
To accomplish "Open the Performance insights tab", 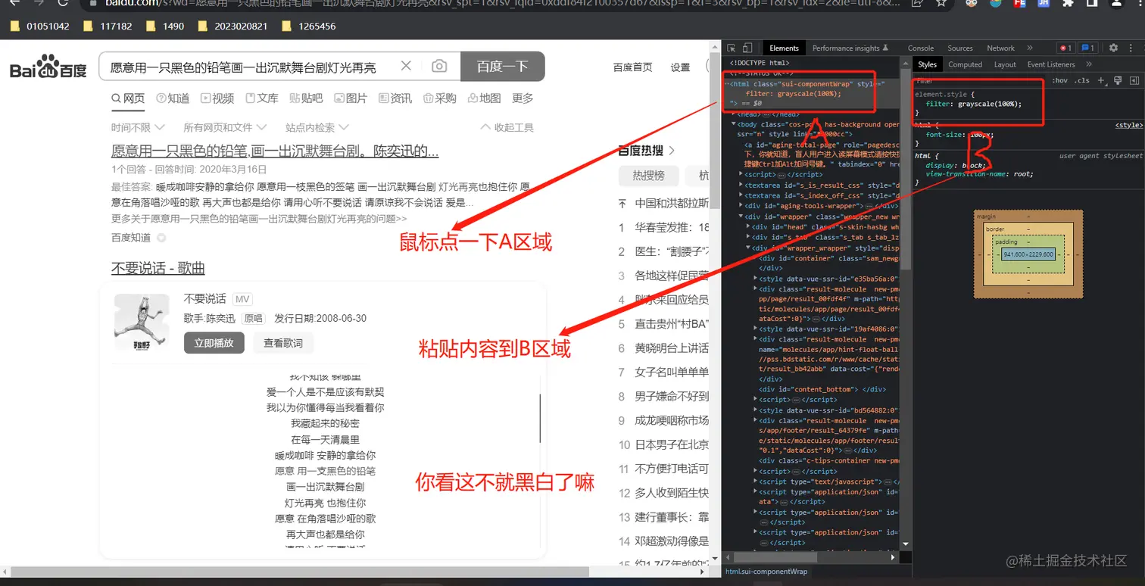I will [x=850, y=48].
